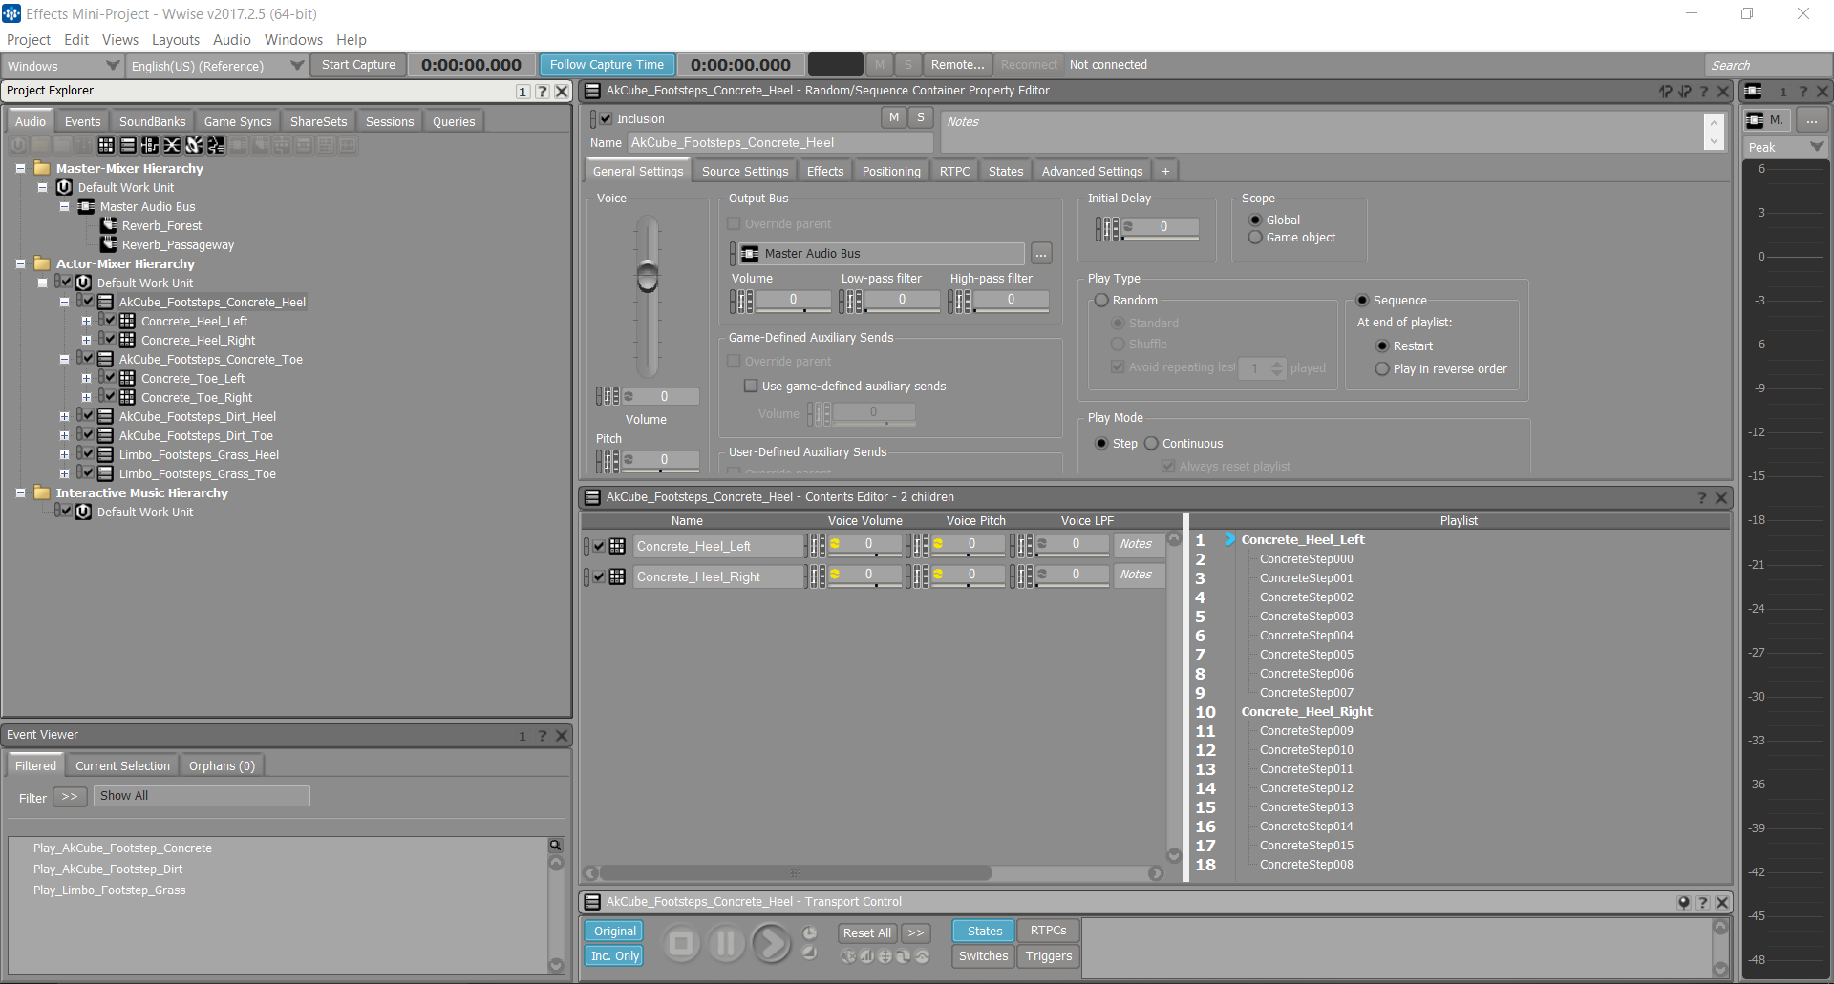Mute the container with the M button

point(894,117)
